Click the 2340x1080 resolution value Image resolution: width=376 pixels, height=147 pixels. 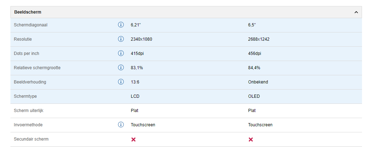click(141, 39)
